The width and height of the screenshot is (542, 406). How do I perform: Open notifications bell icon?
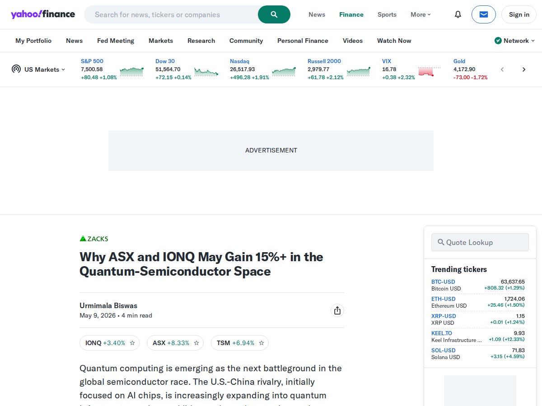(458, 14)
